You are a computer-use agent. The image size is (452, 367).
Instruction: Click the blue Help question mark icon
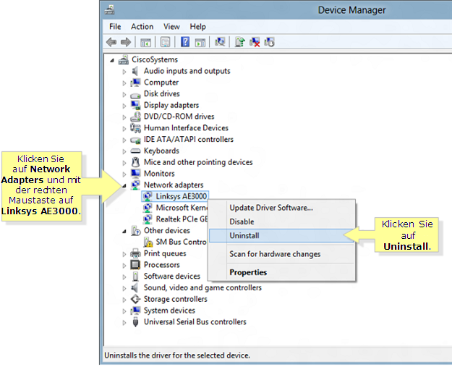[x=185, y=42]
